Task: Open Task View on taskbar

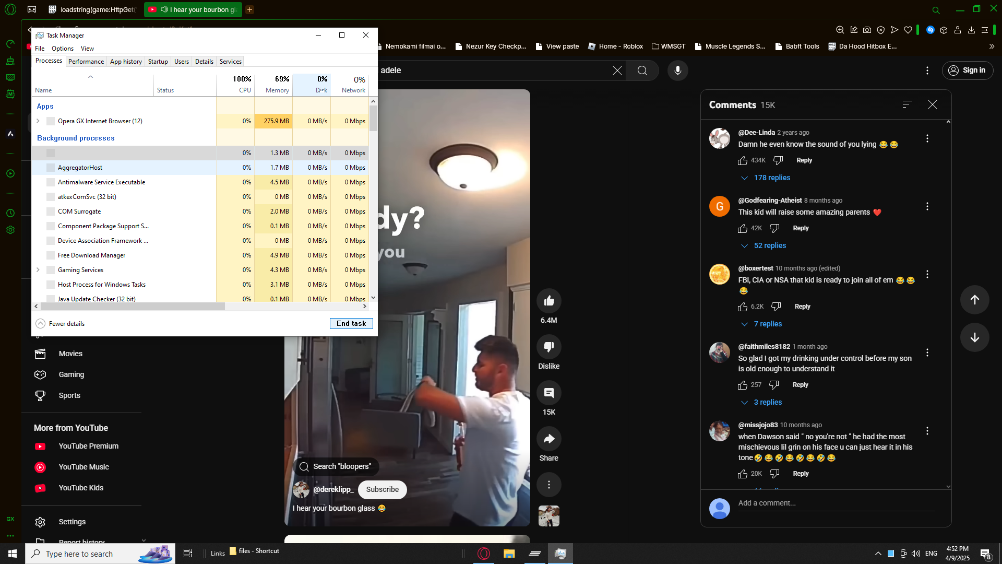Action: tap(188, 554)
